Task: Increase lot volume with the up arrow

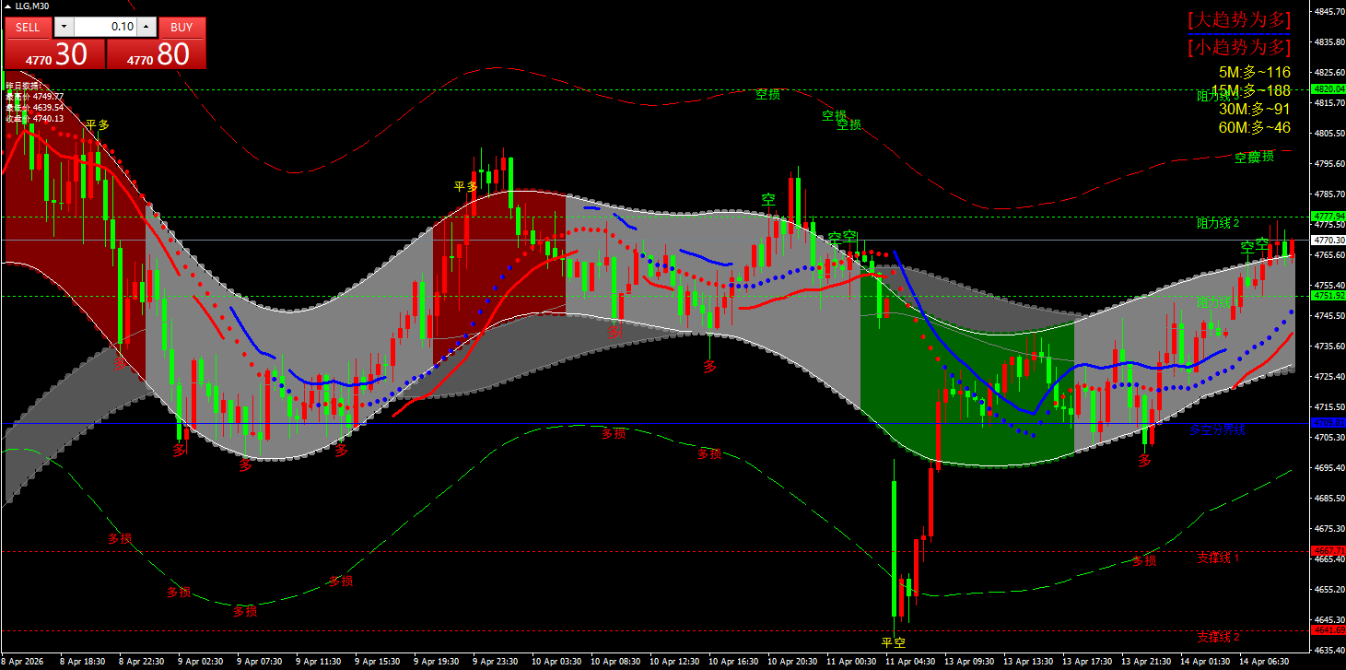Action: (146, 27)
